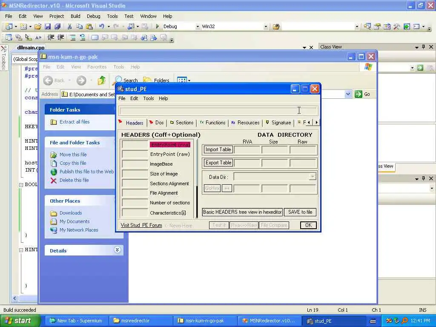
Task: Click SAVE to file button
Action: coord(300,212)
